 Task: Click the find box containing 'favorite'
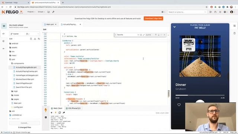126,35
